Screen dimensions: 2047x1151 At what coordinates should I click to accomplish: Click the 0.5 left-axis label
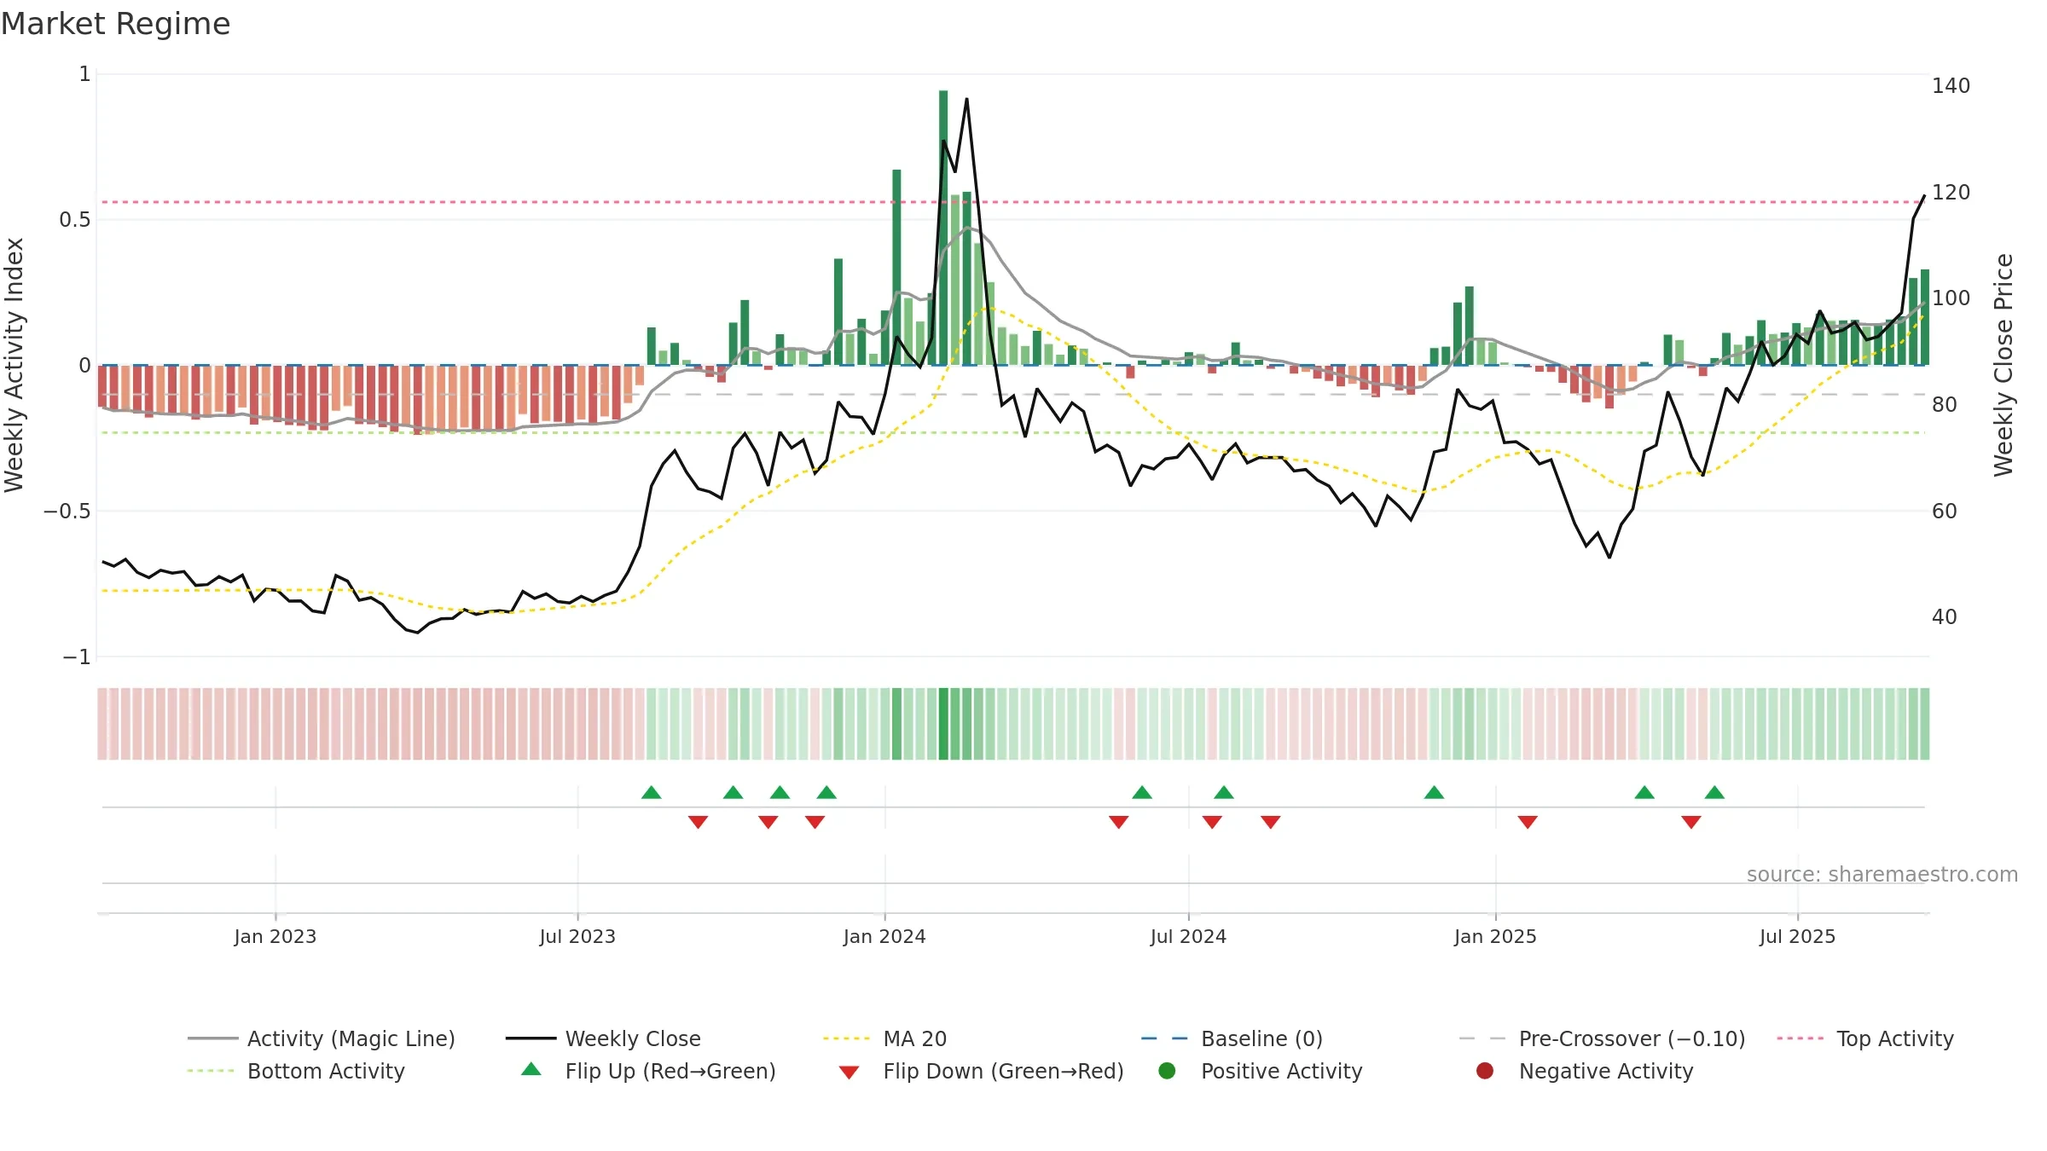74,220
